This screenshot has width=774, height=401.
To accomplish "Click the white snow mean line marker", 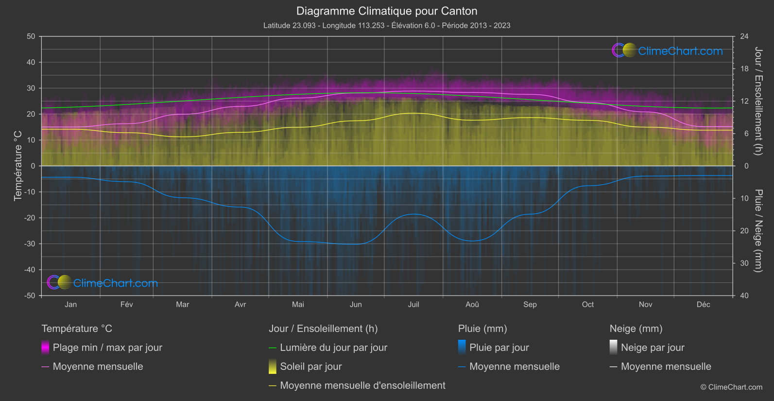I will coord(614,367).
